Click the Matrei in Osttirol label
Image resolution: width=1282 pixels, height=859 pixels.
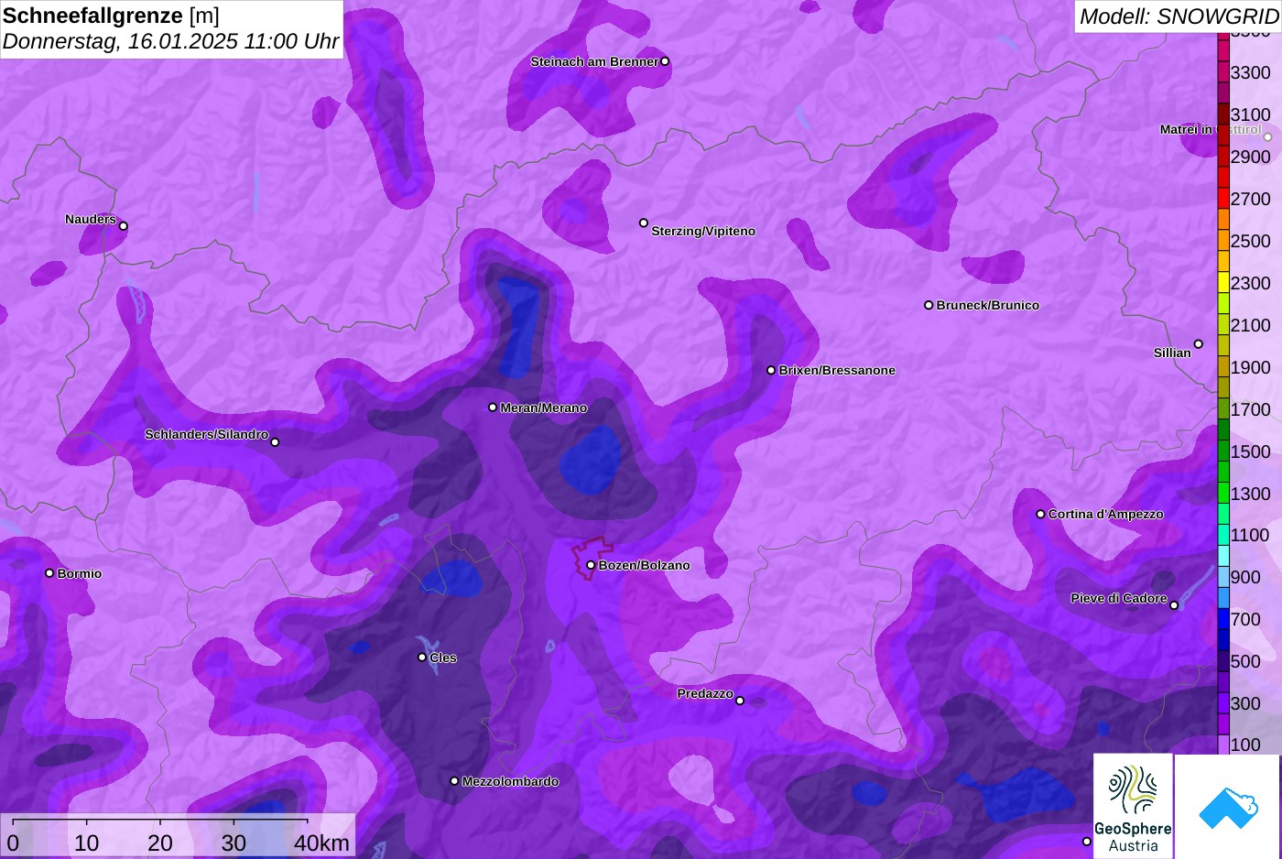tap(1211, 129)
